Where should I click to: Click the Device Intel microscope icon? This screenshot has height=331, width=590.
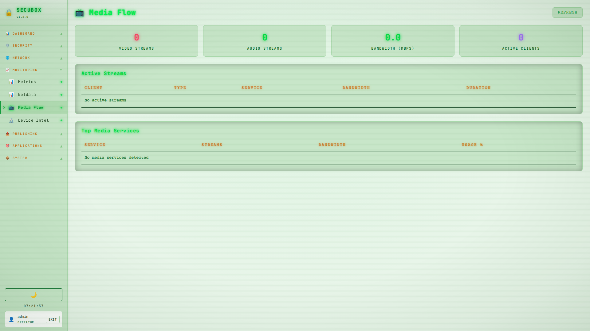click(x=11, y=120)
